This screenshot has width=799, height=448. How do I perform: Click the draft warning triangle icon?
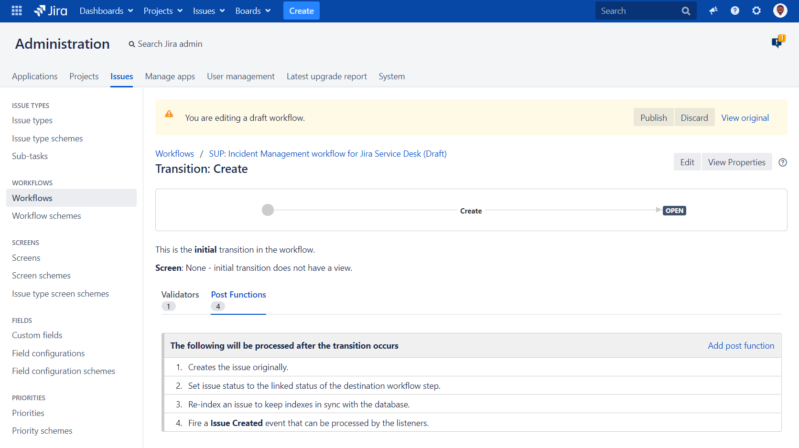coord(169,114)
